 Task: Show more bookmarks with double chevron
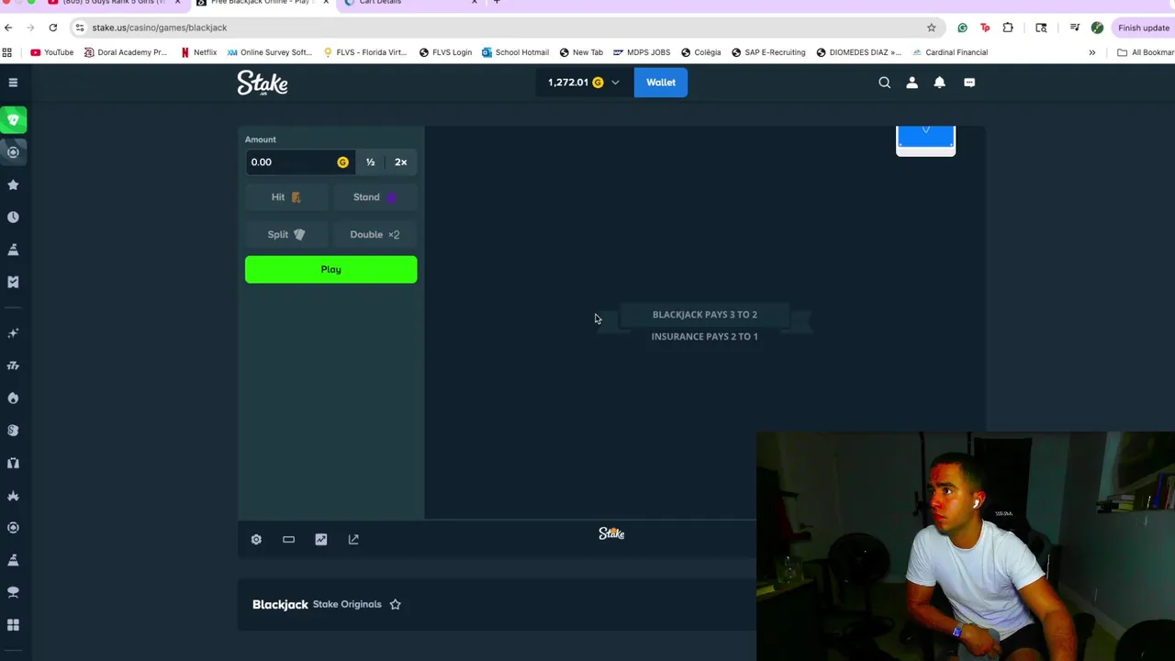(1091, 52)
